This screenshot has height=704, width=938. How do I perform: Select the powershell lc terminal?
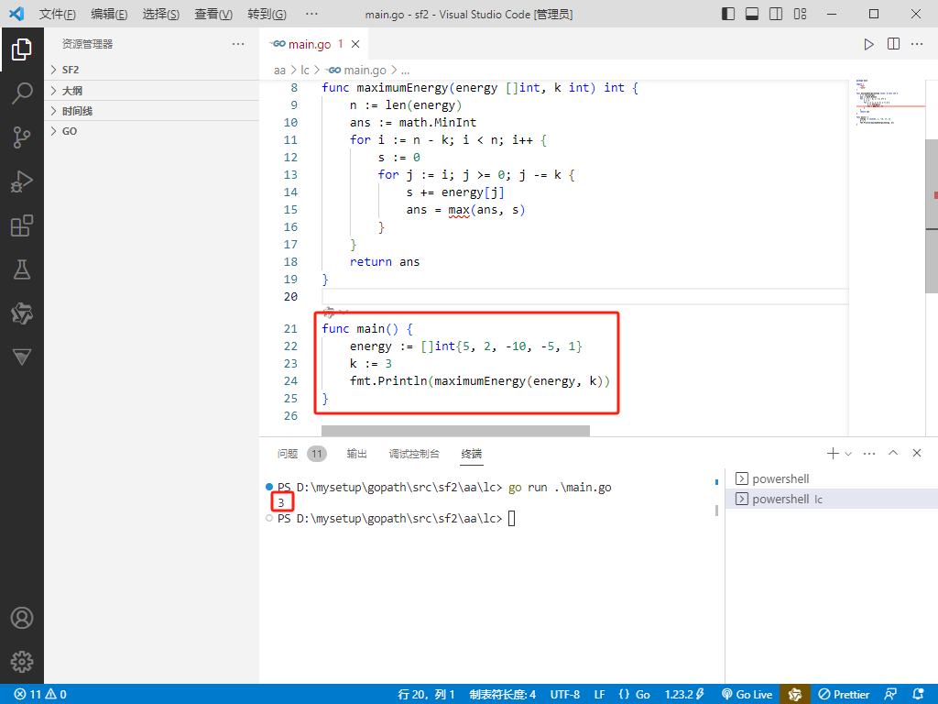pyautogui.click(x=832, y=499)
